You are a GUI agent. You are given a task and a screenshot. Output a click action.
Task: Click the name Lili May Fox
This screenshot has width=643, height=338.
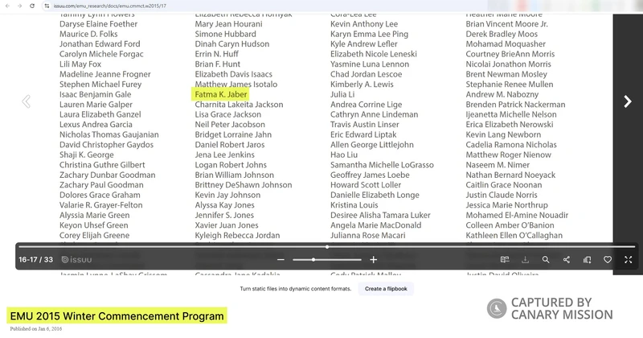pyautogui.click(x=80, y=64)
